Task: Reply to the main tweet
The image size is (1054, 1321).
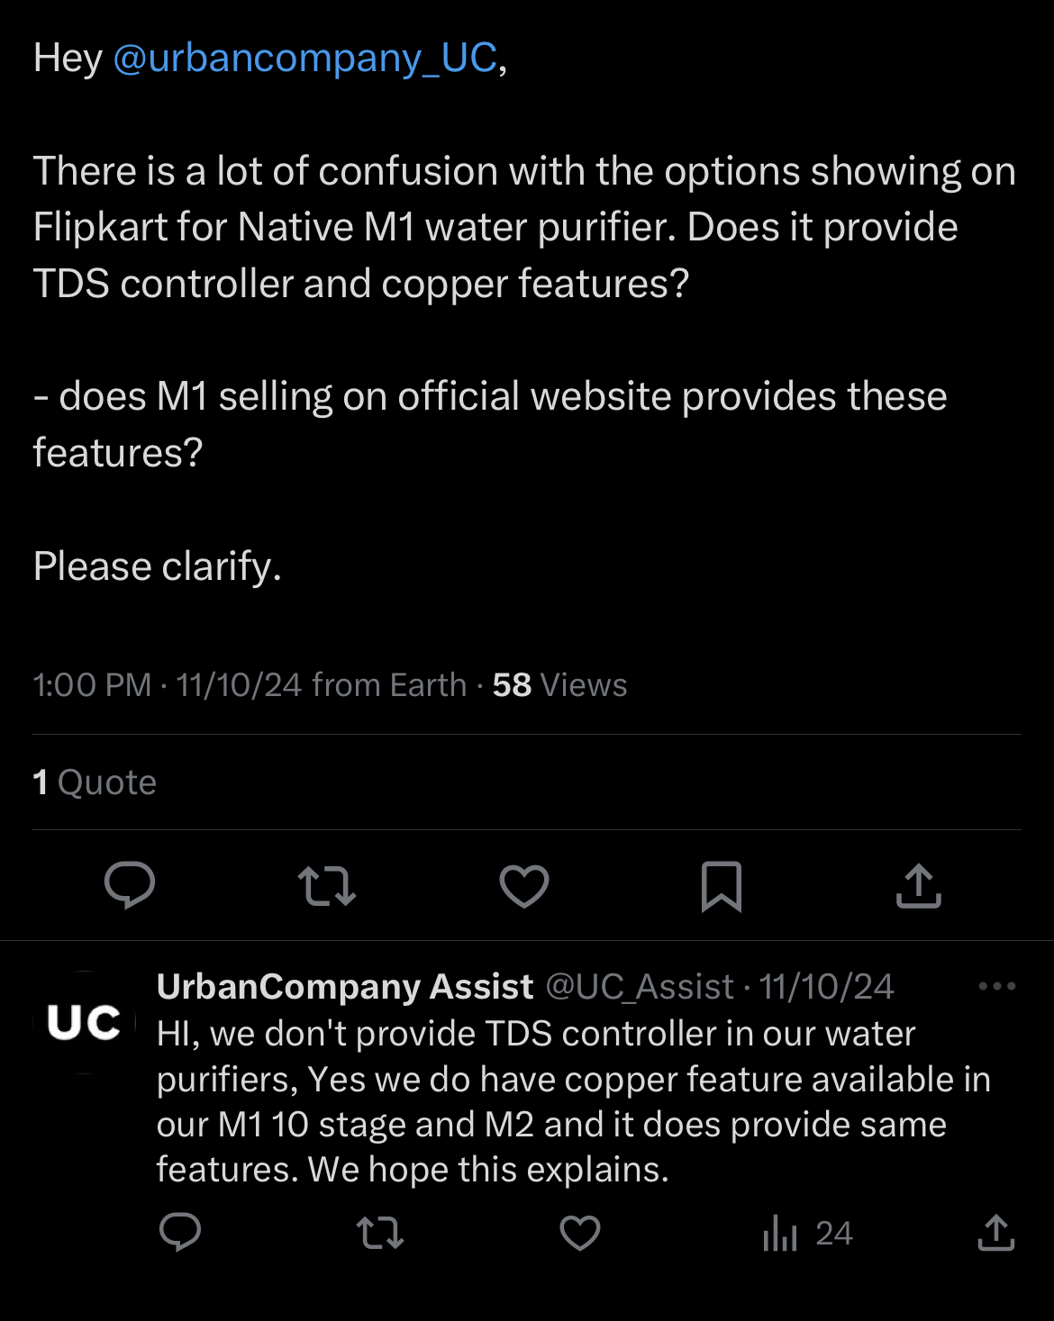Action: coord(130,885)
